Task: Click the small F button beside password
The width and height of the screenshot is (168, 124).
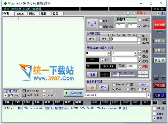Action: coord(148,95)
